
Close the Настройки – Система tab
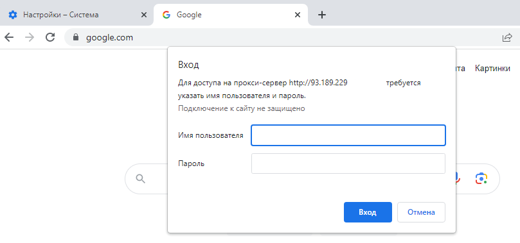pos(143,15)
